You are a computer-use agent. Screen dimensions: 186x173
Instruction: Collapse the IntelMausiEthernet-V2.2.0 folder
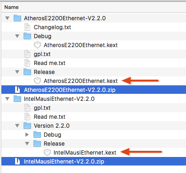(7, 99)
